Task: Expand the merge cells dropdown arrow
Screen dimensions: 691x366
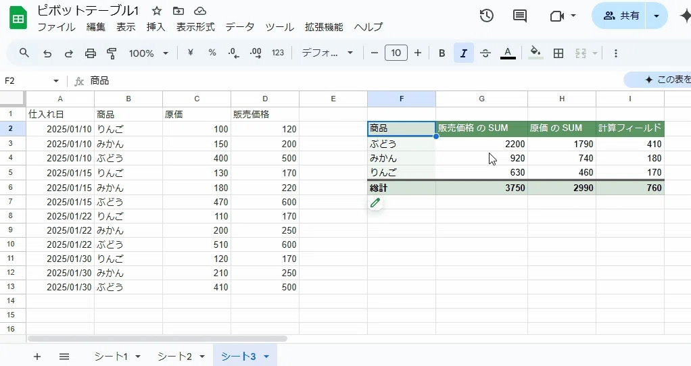Action: pyautogui.click(x=595, y=53)
